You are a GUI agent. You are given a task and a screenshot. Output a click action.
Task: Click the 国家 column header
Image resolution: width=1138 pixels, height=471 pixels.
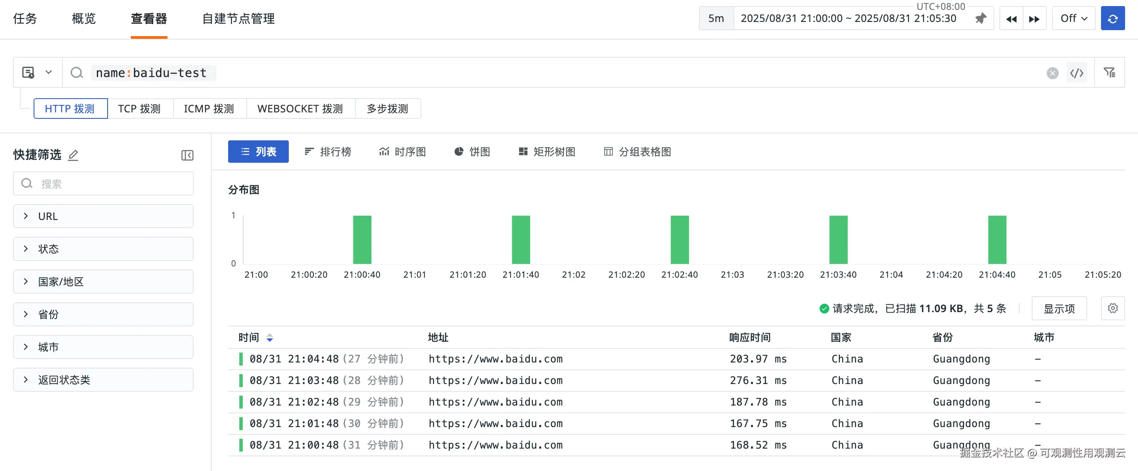pos(841,338)
